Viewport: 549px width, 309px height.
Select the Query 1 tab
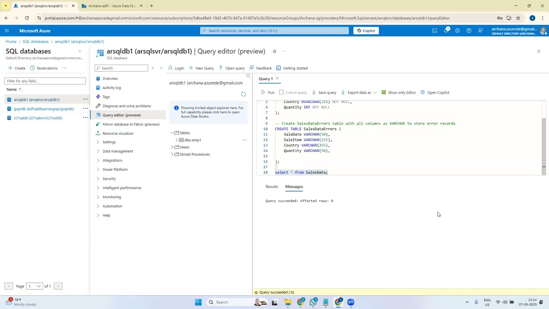pyautogui.click(x=265, y=79)
